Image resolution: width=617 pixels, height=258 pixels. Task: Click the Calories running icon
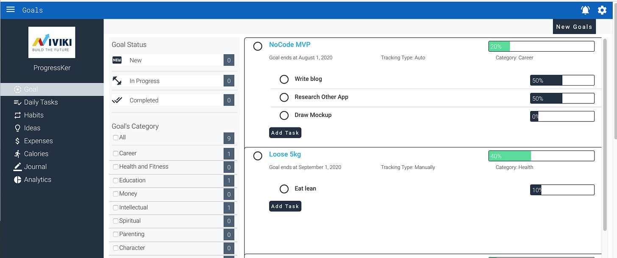tap(17, 154)
